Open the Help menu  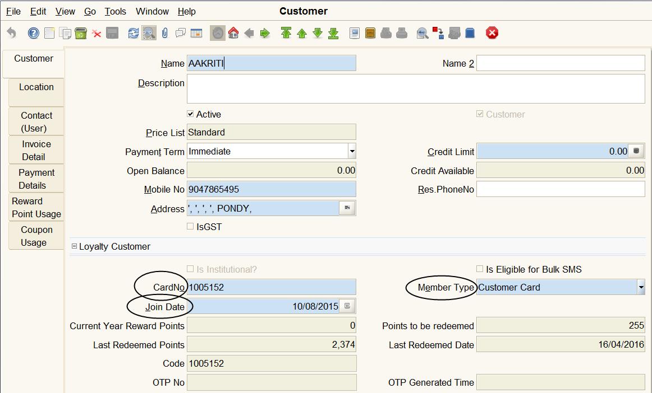click(187, 12)
